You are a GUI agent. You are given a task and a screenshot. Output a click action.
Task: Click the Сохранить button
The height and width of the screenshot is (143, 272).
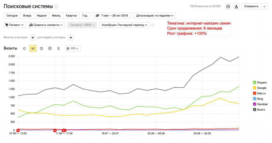pos(251,6)
